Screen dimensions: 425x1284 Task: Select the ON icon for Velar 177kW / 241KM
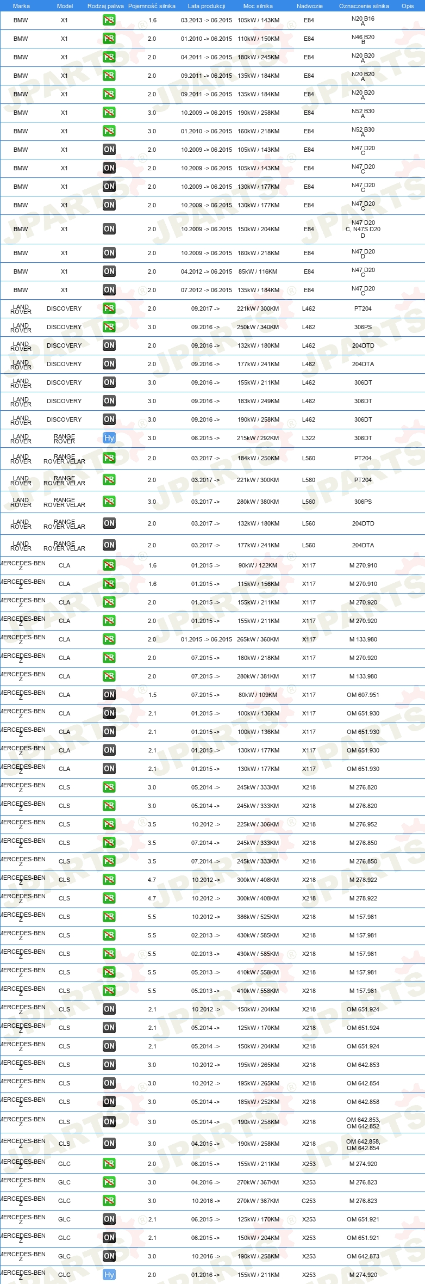coord(109,545)
